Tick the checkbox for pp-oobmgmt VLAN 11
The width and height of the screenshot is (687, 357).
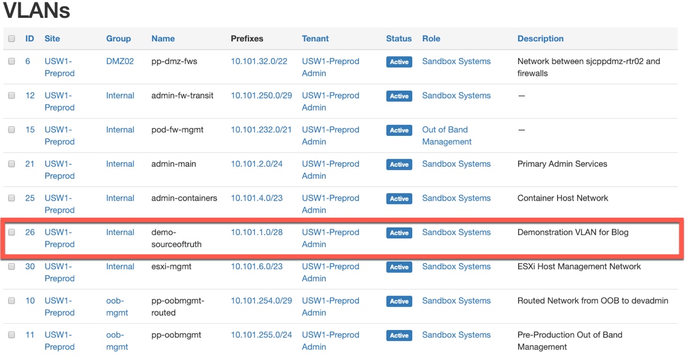click(11, 335)
